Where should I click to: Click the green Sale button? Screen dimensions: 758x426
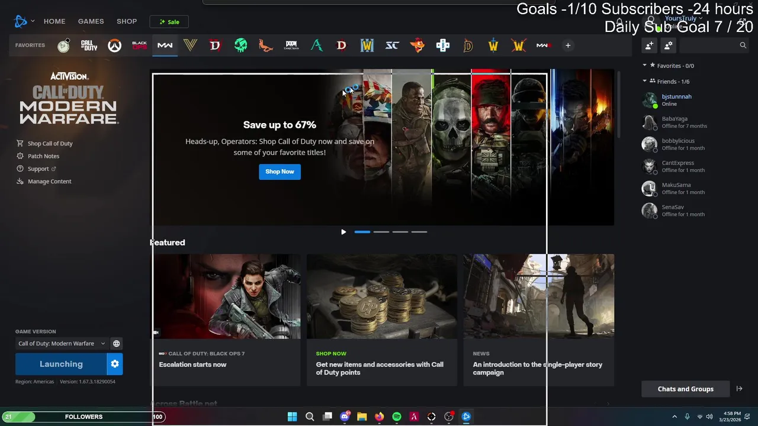(169, 22)
